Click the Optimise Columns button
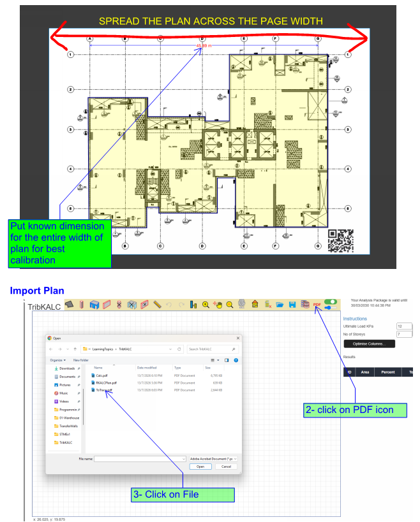The width and height of the screenshot is (420, 522). pos(369,344)
